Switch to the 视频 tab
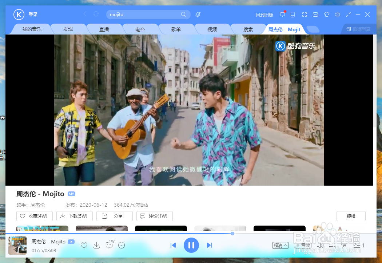The height and width of the screenshot is (263, 382). tap(212, 29)
